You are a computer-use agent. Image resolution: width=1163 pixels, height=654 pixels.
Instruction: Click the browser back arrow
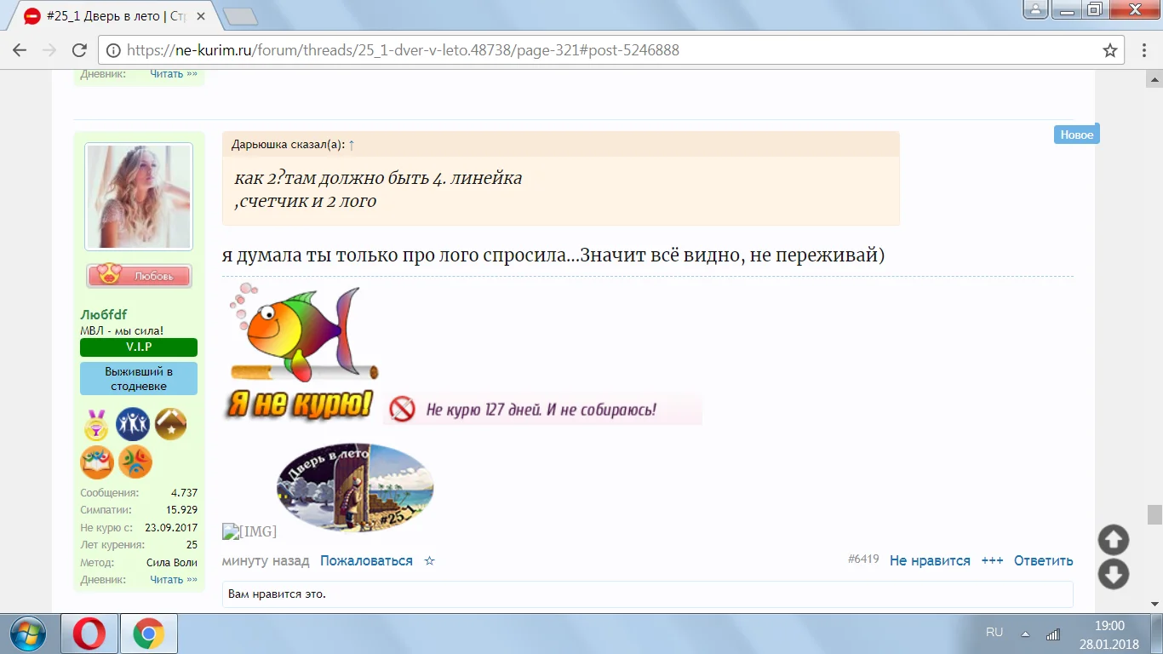pos(20,50)
